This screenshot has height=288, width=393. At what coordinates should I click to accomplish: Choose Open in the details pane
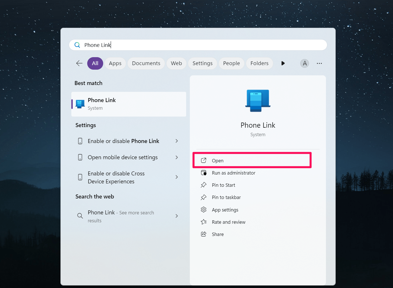(x=252, y=160)
